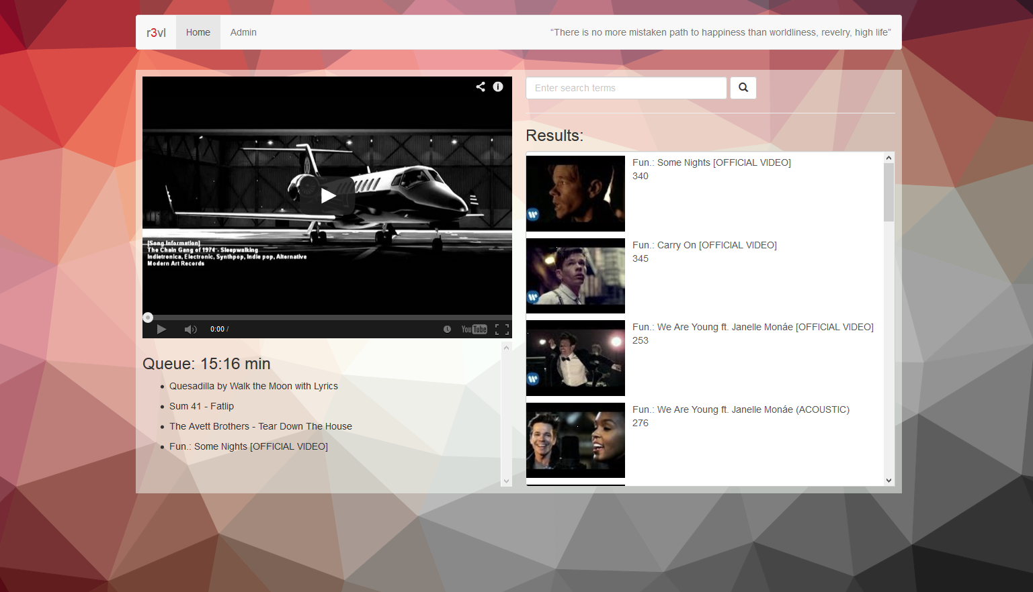Mute the video with speaker icon
1033x592 pixels.
click(x=191, y=330)
